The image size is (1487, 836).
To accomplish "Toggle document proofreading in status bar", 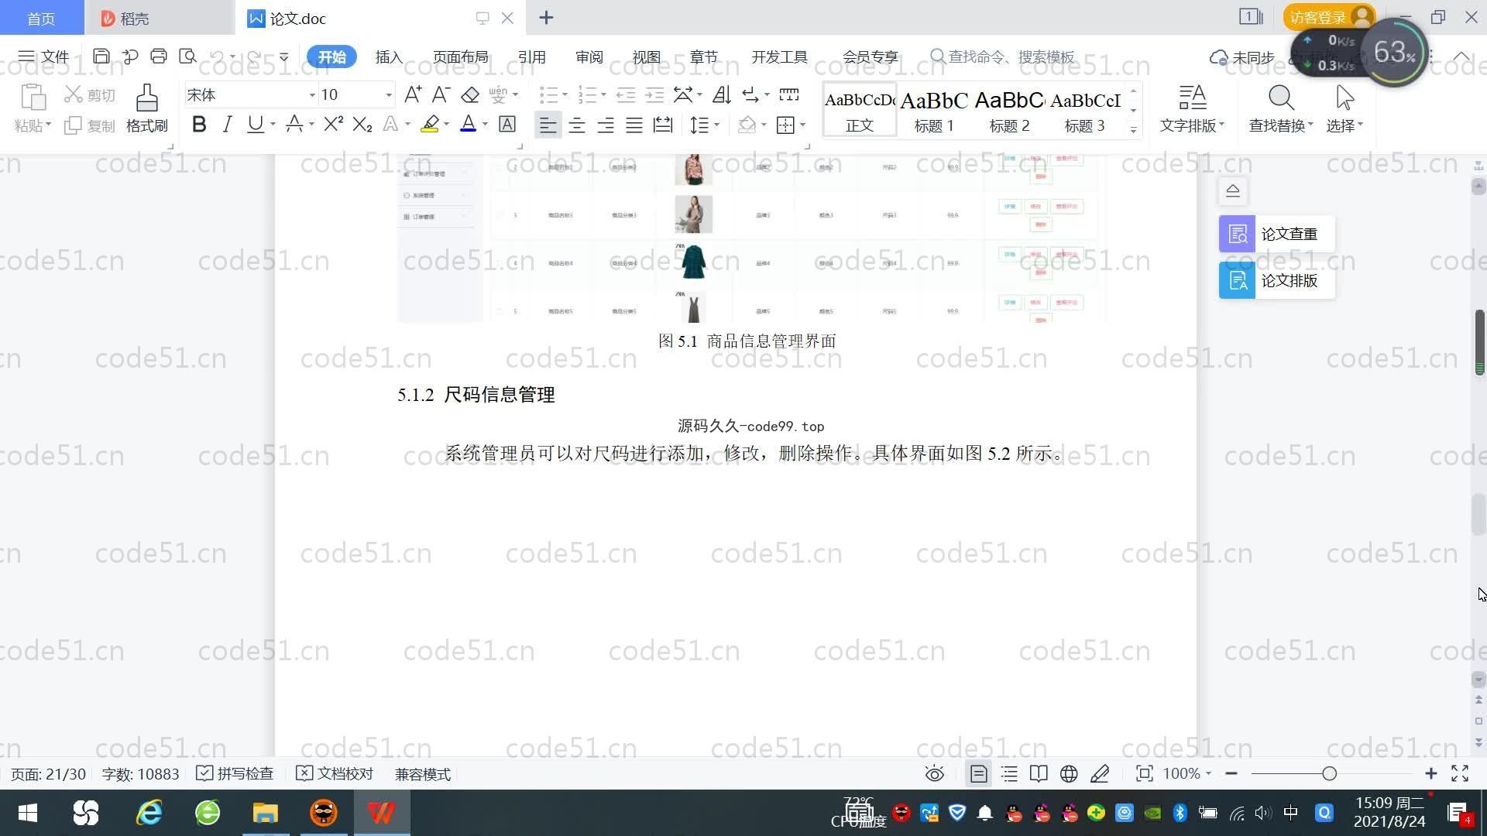I will coord(335,774).
